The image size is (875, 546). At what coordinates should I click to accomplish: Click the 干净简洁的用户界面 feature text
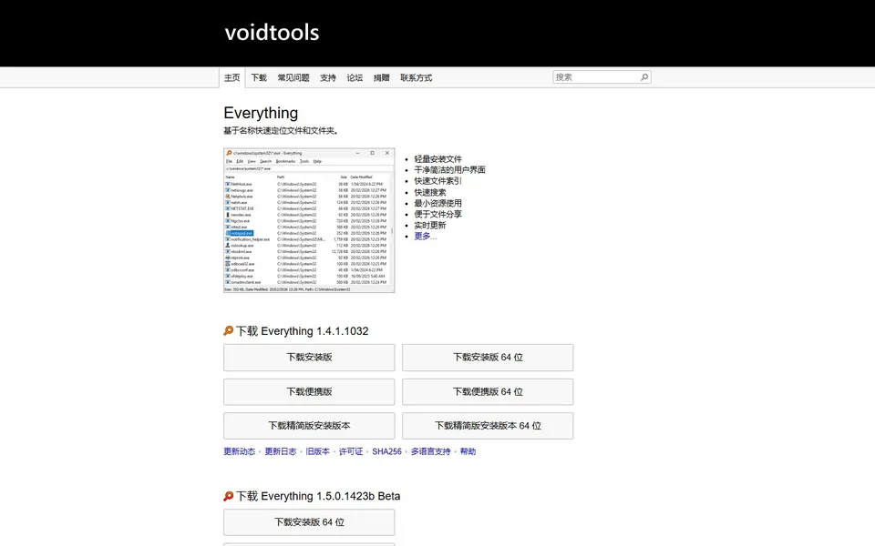coord(449,170)
